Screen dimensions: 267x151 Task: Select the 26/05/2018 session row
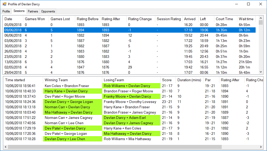(130, 51)
